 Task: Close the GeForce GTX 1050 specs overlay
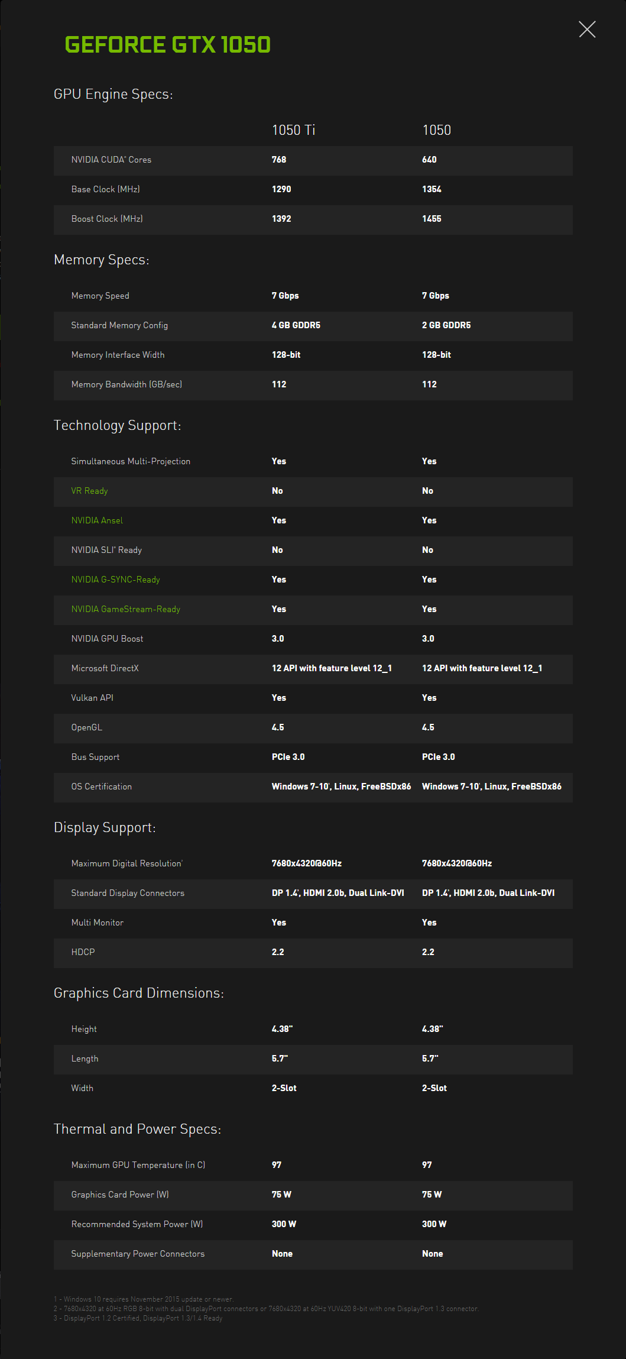tap(587, 29)
